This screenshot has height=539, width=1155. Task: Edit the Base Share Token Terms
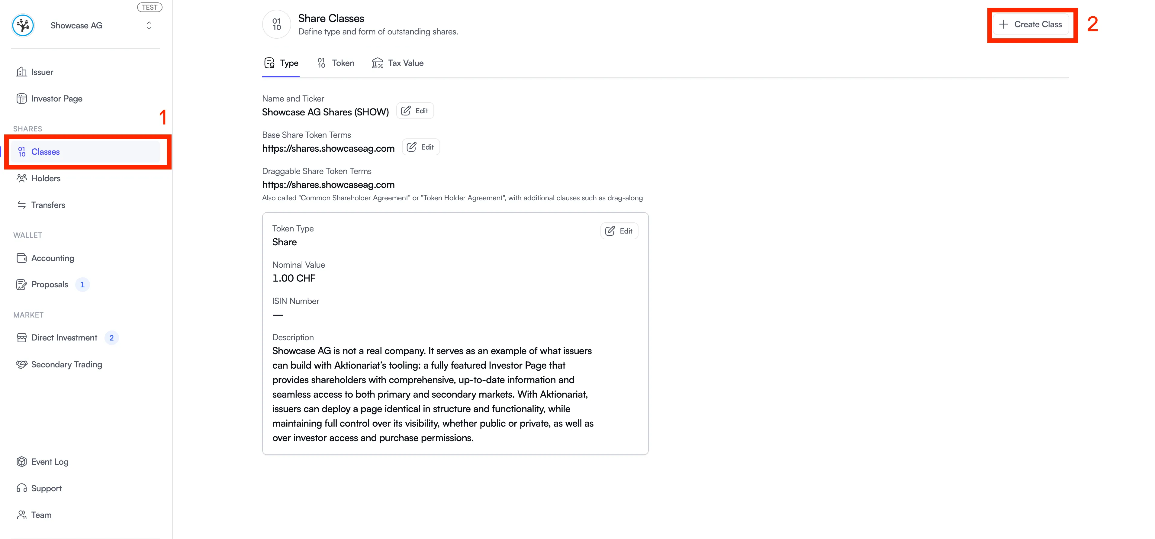(420, 147)
